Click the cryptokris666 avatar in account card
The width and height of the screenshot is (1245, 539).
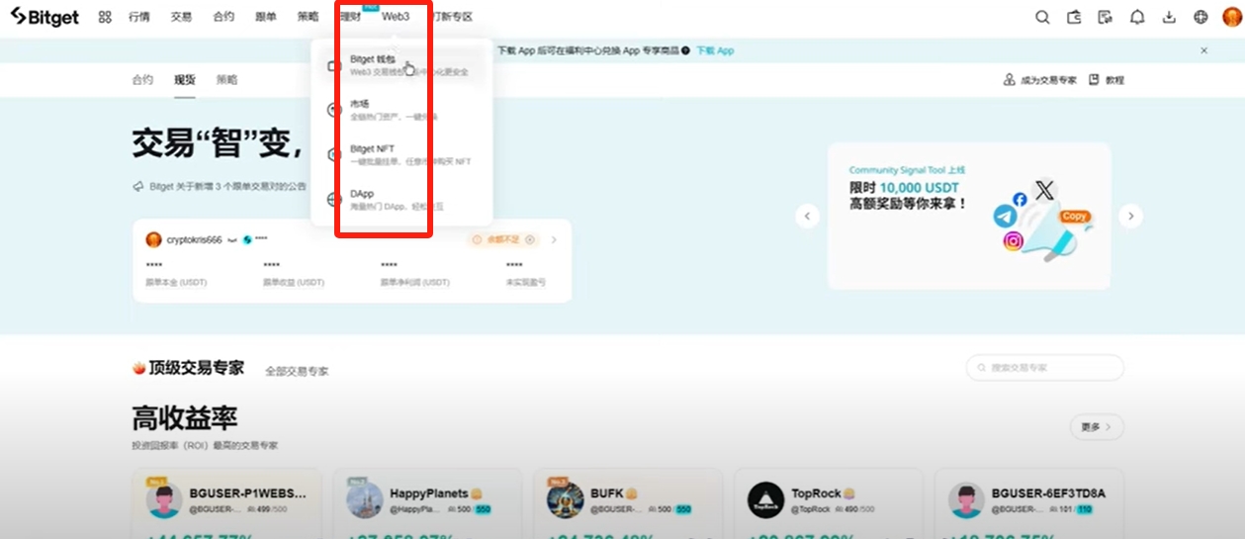coord(153,239)
